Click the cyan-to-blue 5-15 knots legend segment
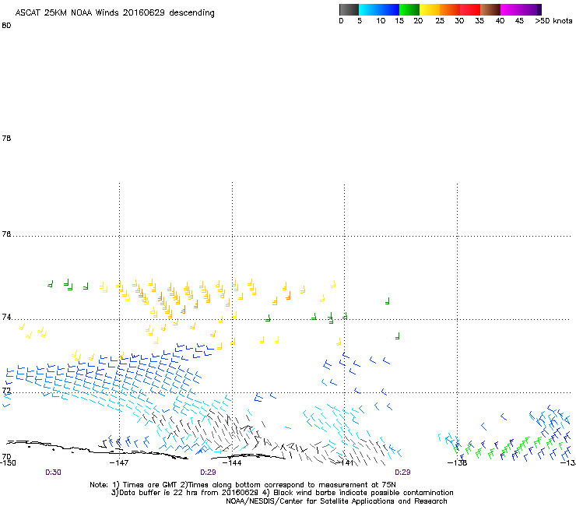Screen dimensions: 576x506 pos(379,9)
